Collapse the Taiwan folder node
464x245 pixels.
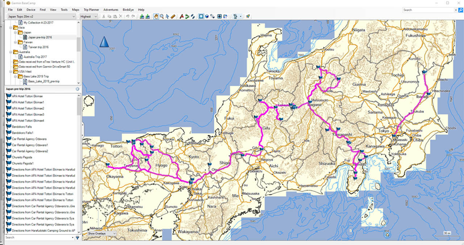tap(15, 42)
